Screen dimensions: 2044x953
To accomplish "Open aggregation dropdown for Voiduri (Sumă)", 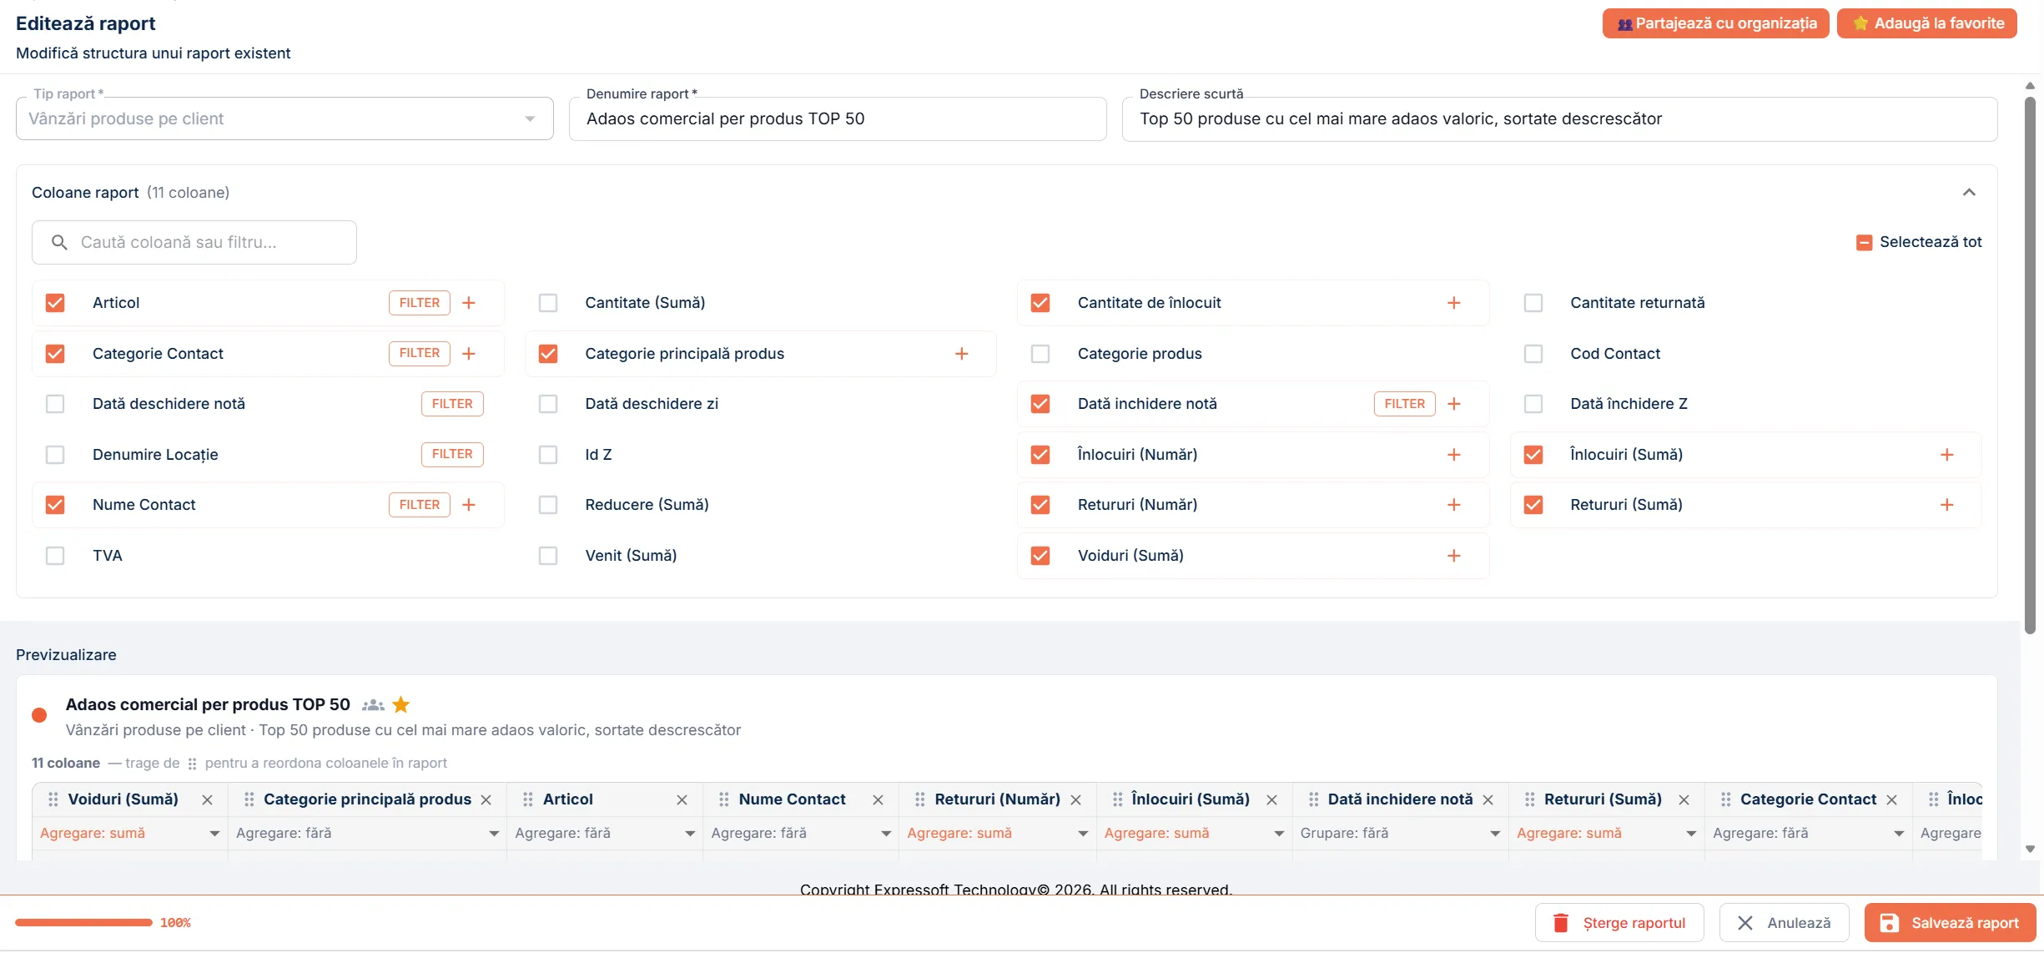I will coord(130,834).
